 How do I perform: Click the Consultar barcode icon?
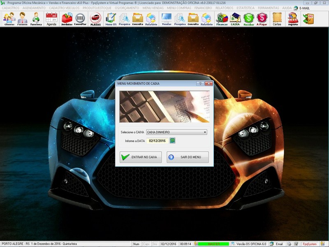point(80,19)
